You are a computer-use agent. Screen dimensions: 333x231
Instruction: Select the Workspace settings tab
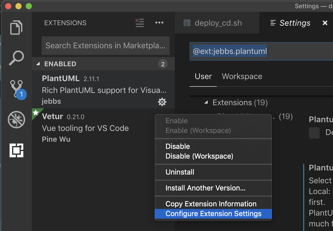242,76
